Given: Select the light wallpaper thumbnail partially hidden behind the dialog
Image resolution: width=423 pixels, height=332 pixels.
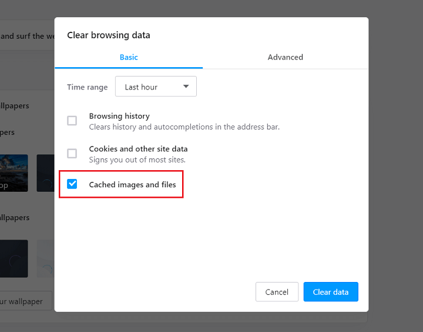Looking at the screenshot, I should 46,258.
